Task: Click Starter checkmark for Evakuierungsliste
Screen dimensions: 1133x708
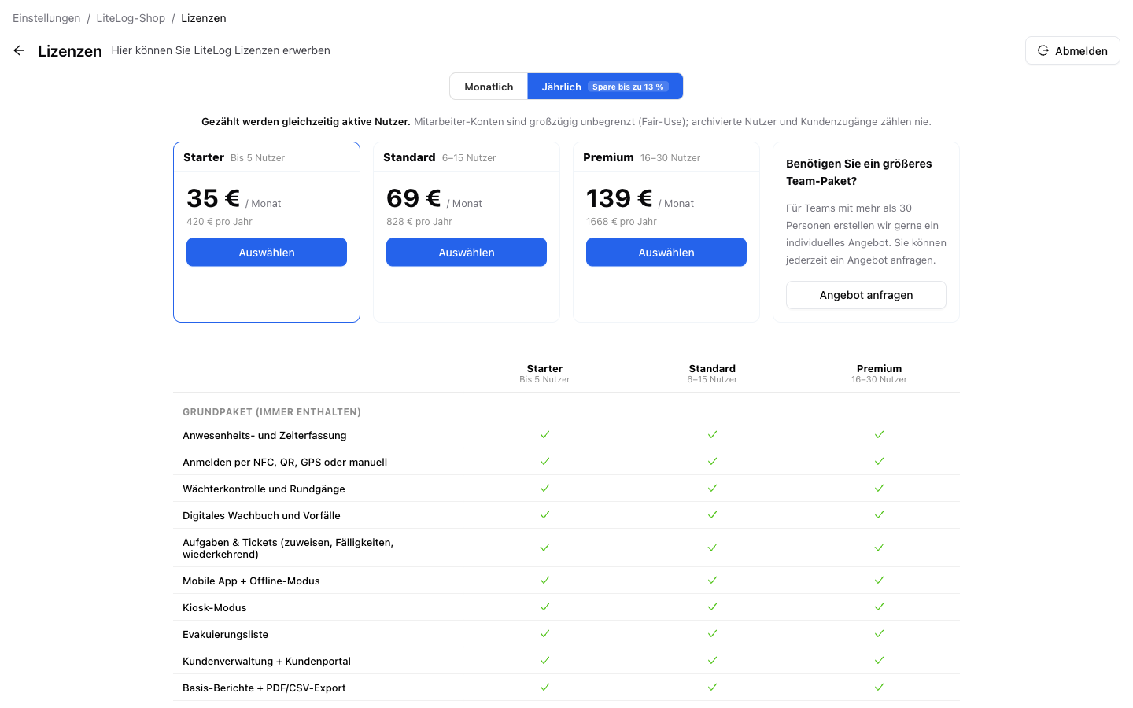Action: (x=544, y=633)
